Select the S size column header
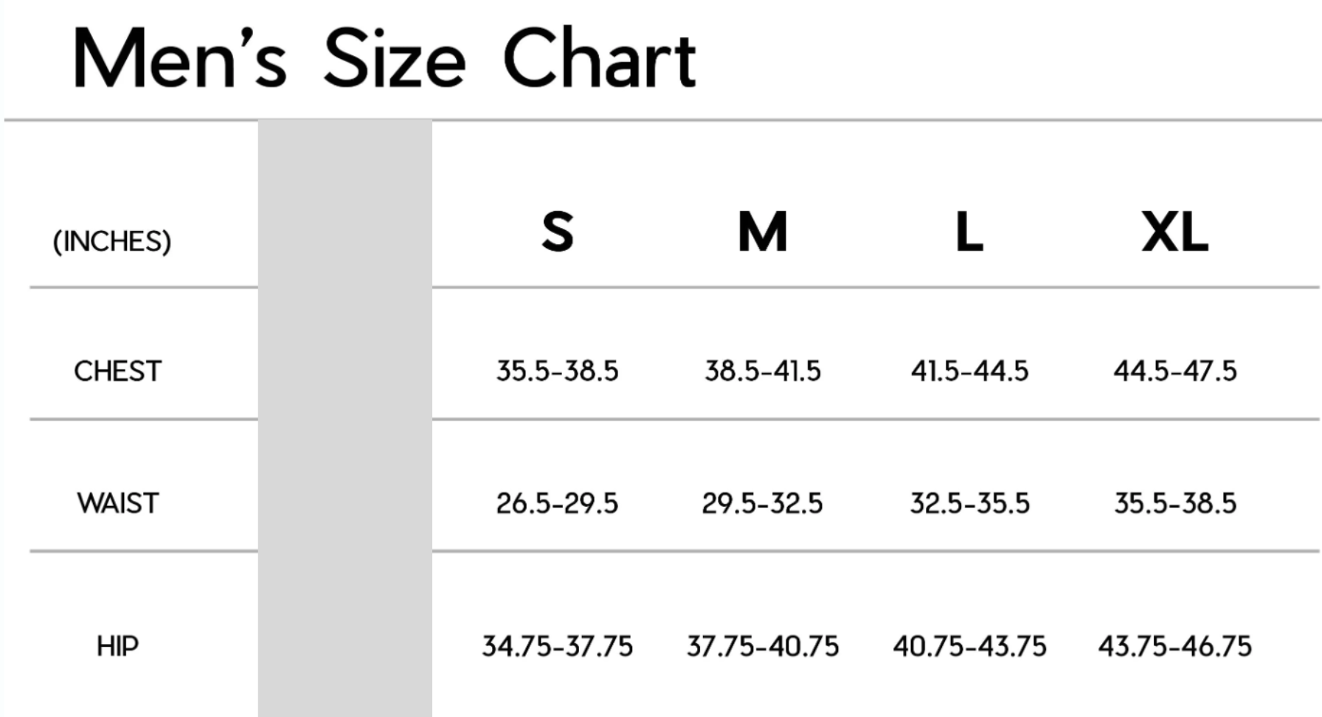The image size is (1322, 717). 558,232
